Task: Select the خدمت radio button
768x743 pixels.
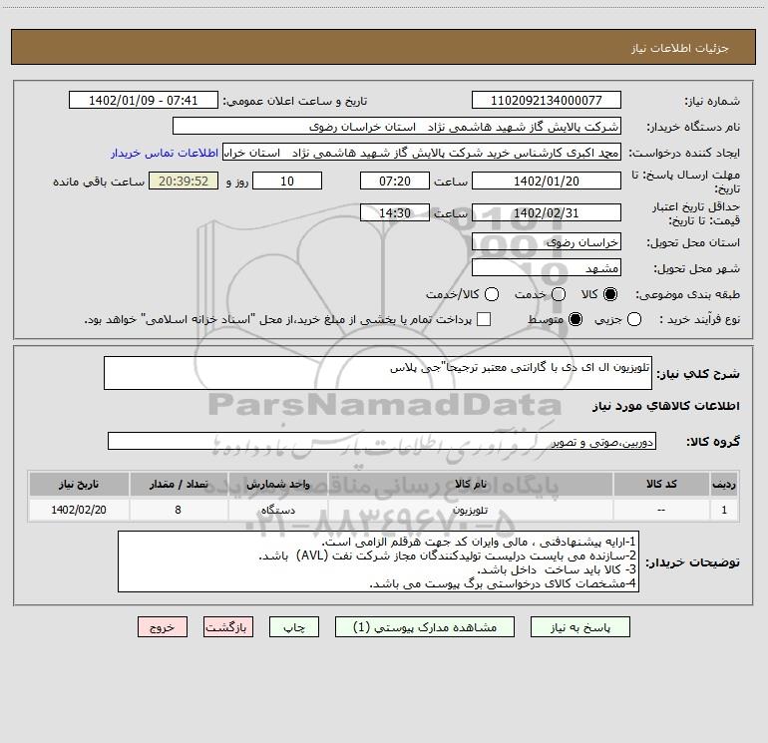Action: pos(559,294)
